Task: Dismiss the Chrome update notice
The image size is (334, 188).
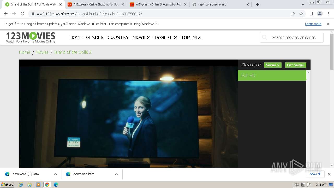Action: [328, 24]
